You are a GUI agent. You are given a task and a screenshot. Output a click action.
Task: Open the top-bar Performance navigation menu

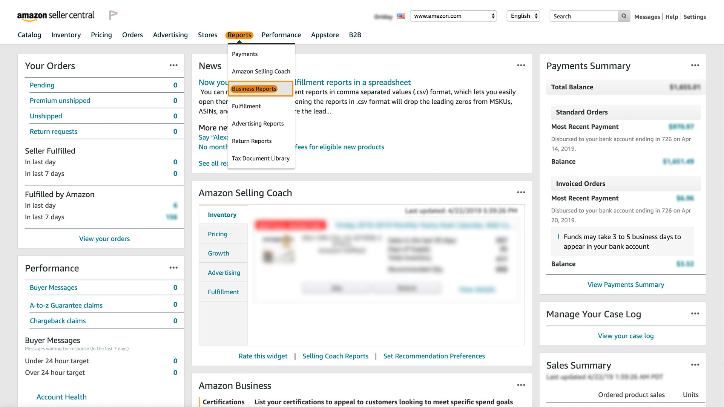(281, 35)
